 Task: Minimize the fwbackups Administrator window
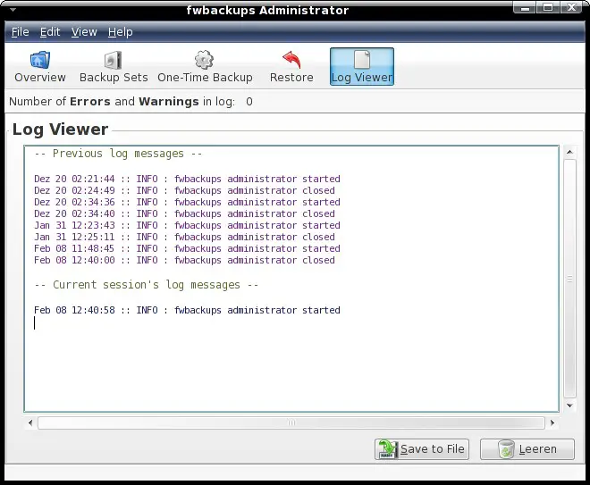click(x=525, y=7)
